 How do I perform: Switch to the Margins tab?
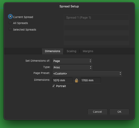pyautogui.click(x=88, y=51)
